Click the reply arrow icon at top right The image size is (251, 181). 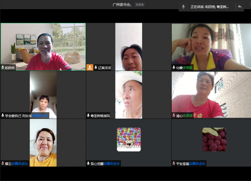coord(240,7)
